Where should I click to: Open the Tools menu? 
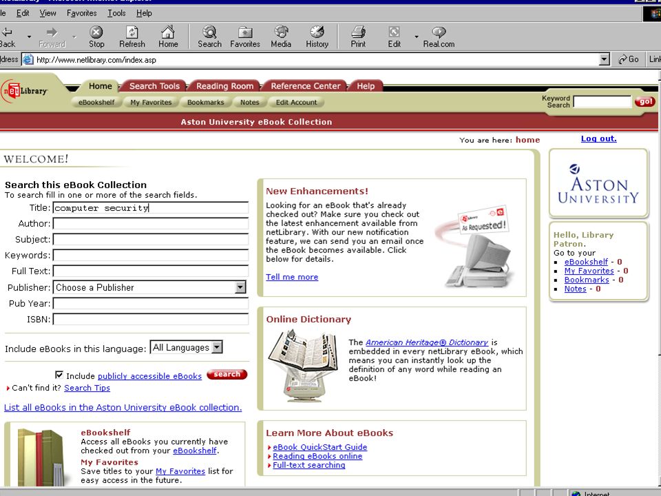point(116,13)
